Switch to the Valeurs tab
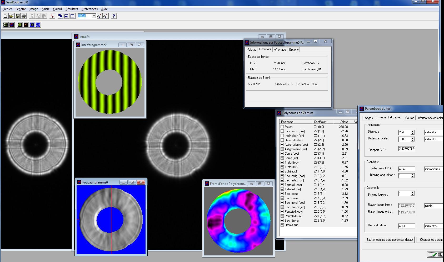The image size is (444, 262). [251, 50]
